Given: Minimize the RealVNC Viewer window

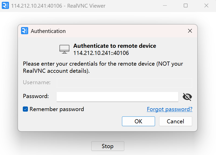Looking at the screenshot, I should (165, 6).
